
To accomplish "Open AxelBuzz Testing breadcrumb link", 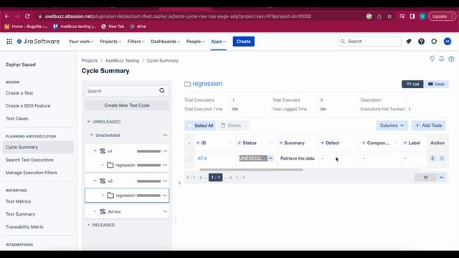I will [x=122, y=60].
